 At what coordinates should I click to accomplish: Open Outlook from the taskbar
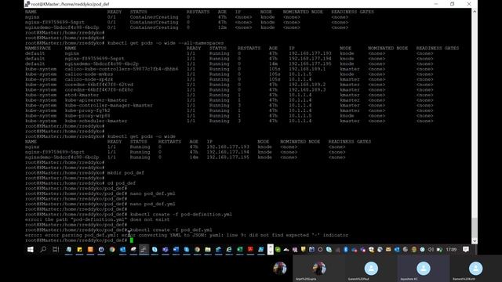122,249
